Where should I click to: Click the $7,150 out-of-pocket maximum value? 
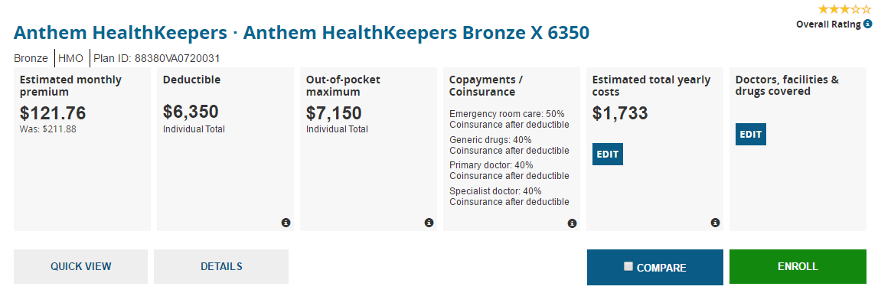(334, 113)
